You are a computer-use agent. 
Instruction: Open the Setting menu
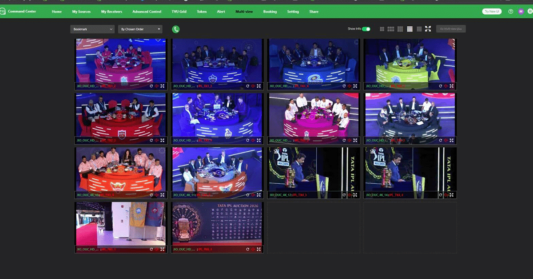tap(293, 12)
